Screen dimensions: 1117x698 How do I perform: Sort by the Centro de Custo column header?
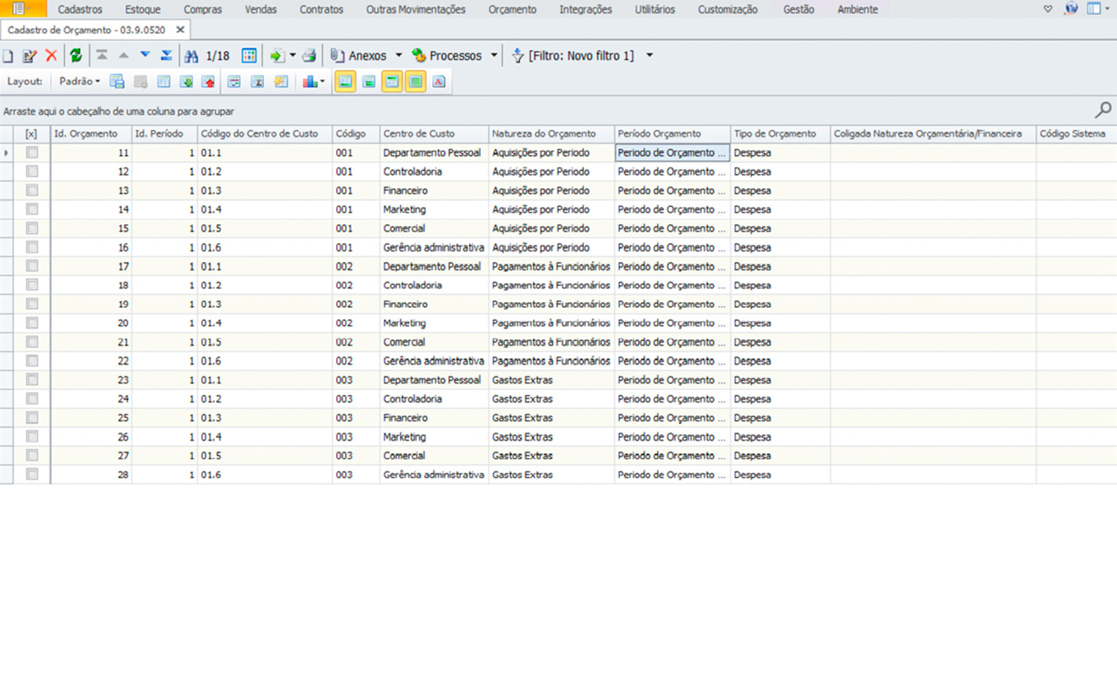(x=418, y=134)
